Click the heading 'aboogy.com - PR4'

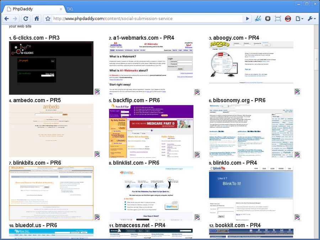pos(236,38)
